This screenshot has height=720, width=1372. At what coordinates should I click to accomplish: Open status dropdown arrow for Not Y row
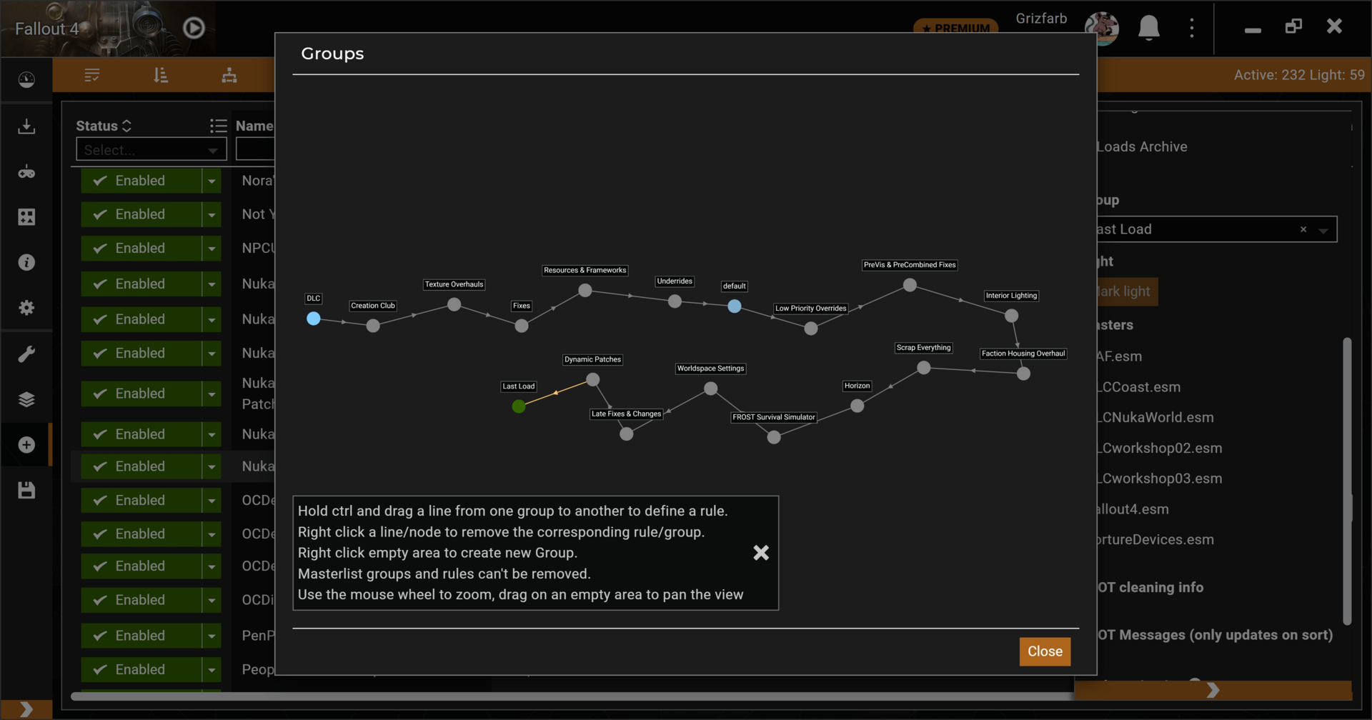pyautogui.click(x=212, y=214)
